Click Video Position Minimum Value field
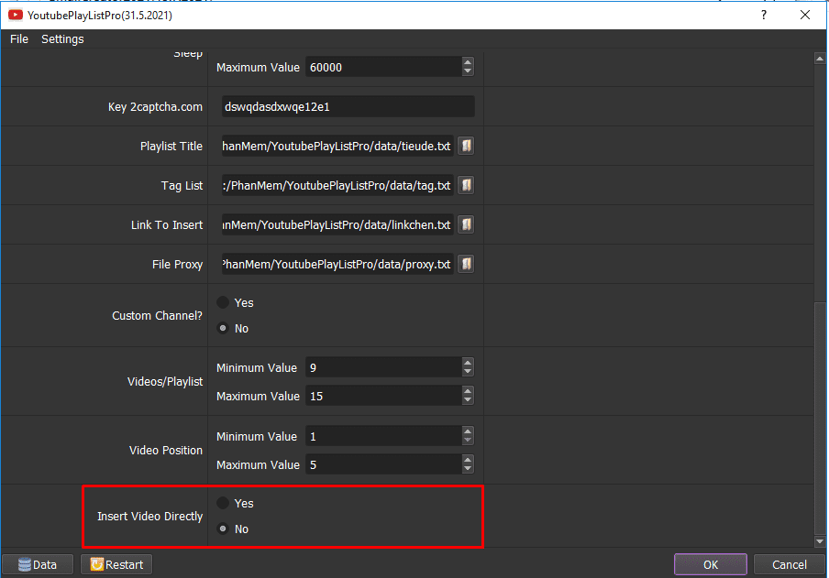Image resolution: width=829 pixels, height=578 pixels. coord(384,436)
